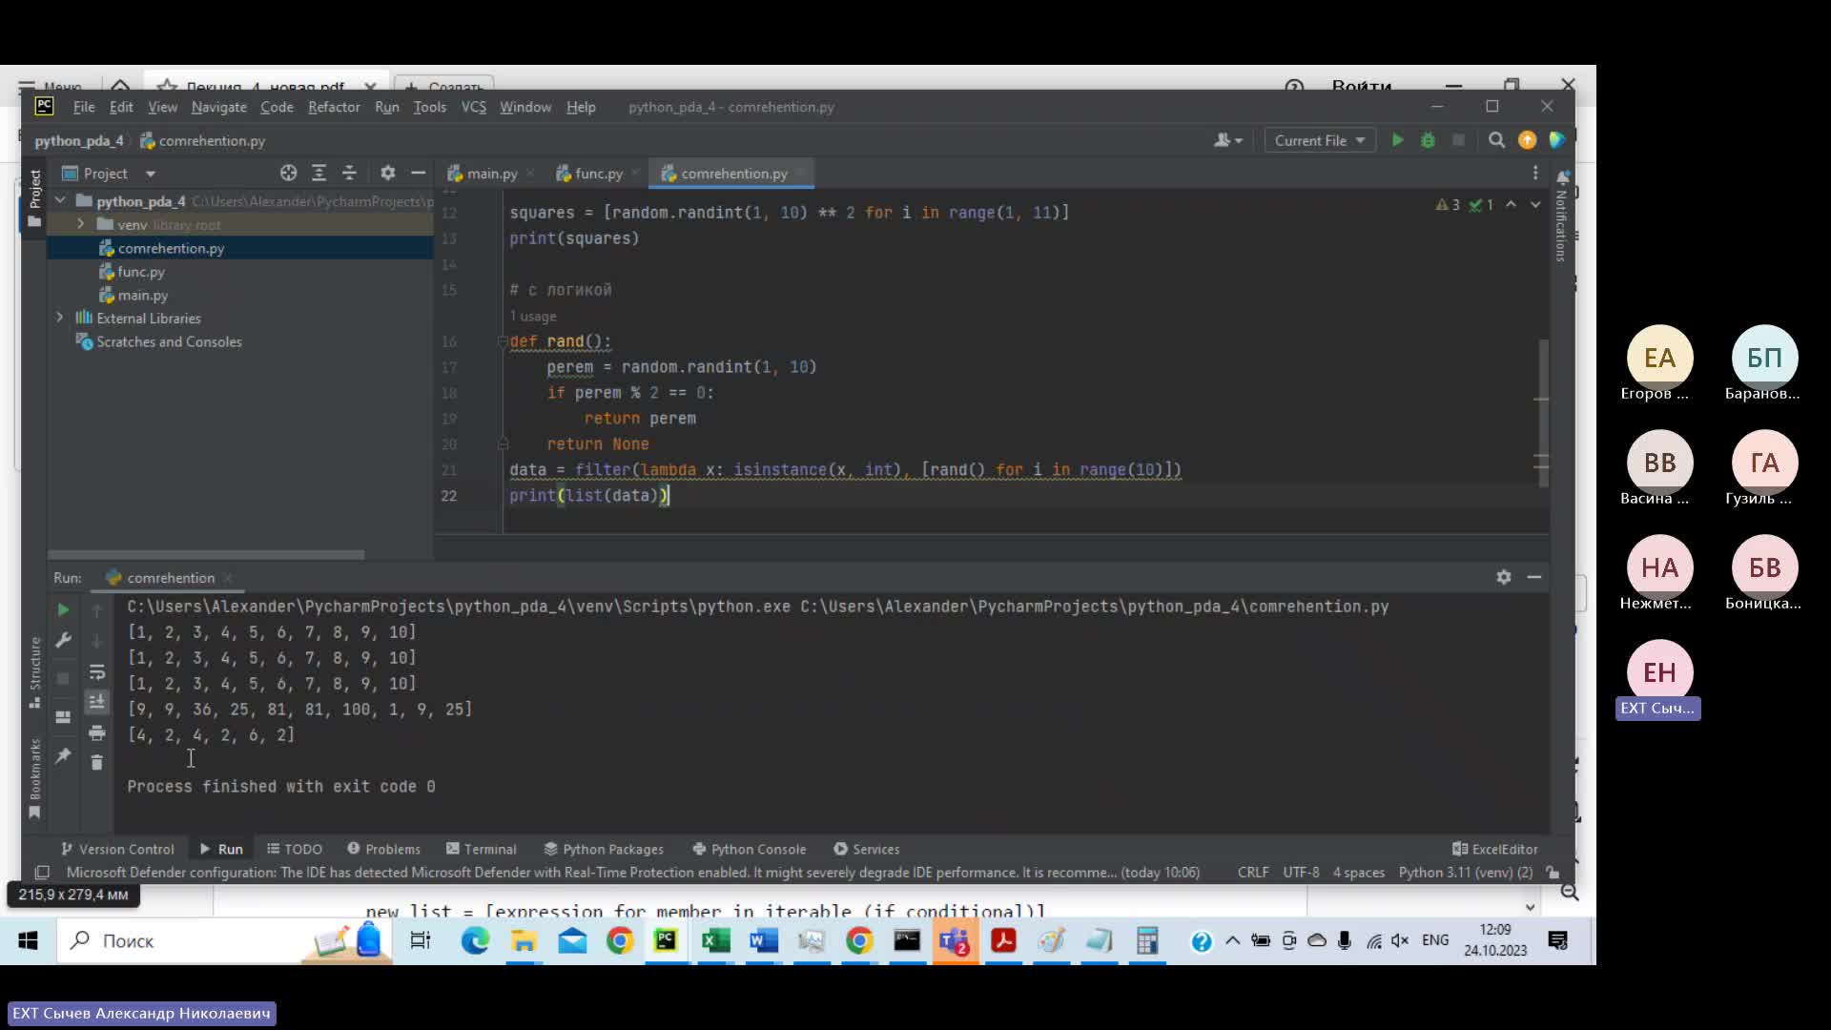Screen dimensions: 1831x1030
Task: Open Run panel gear options
Action: click(1504, 577)
